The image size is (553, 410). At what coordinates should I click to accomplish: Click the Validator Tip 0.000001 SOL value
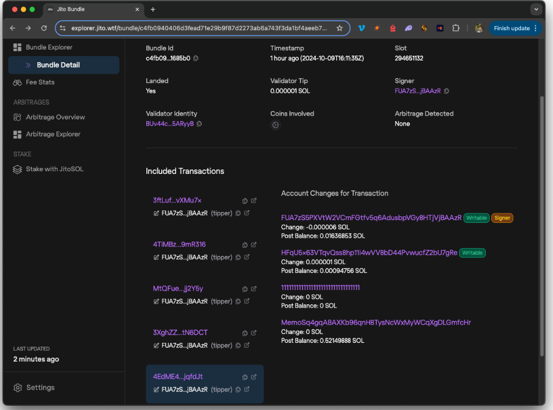pos(290,91)
